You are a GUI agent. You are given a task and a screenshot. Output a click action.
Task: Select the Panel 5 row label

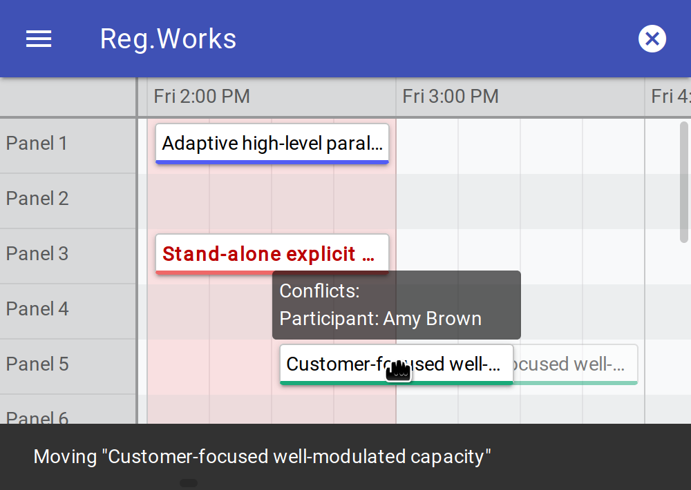point(37,364)
